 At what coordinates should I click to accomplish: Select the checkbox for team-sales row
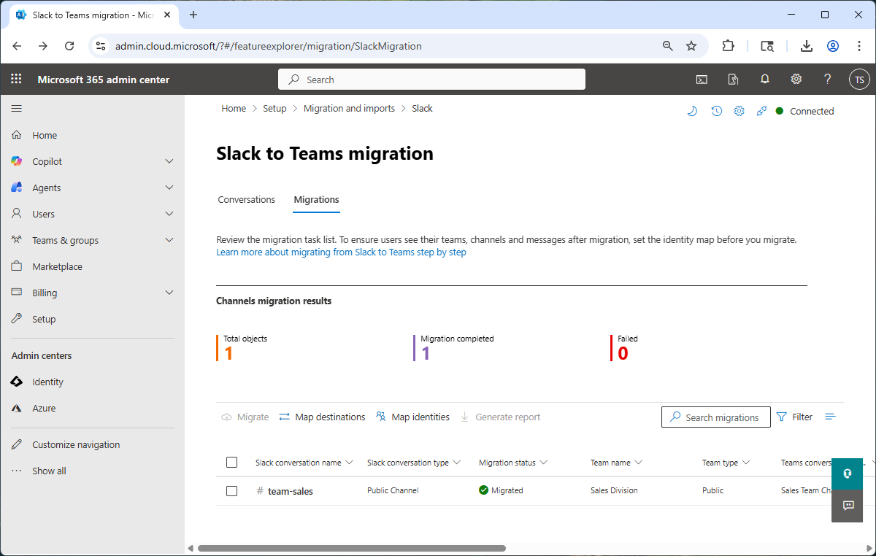coord(231,490)
